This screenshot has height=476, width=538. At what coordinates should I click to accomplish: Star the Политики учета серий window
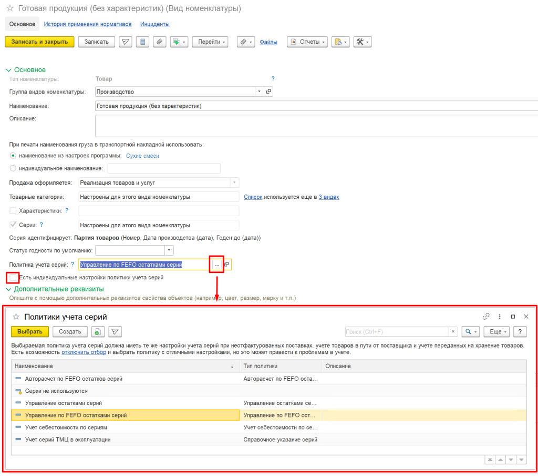[x=16, y=317]
